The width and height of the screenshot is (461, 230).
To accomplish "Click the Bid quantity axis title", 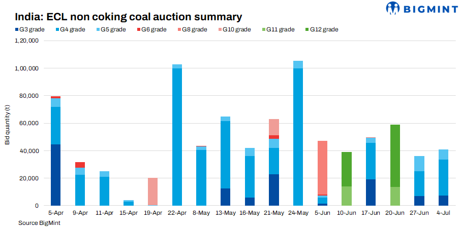I will (7, 123).
